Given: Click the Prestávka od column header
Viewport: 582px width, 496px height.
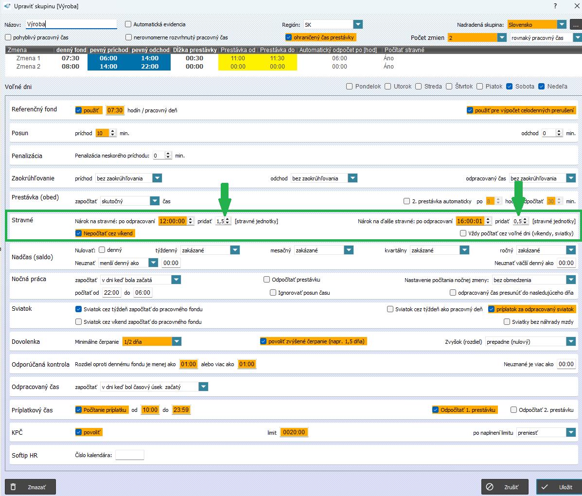Looking at the screenshot, I should click(238, 50).
